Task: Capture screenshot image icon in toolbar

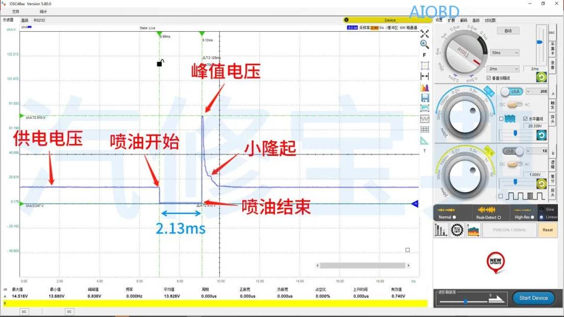Action: pos(425,108)
